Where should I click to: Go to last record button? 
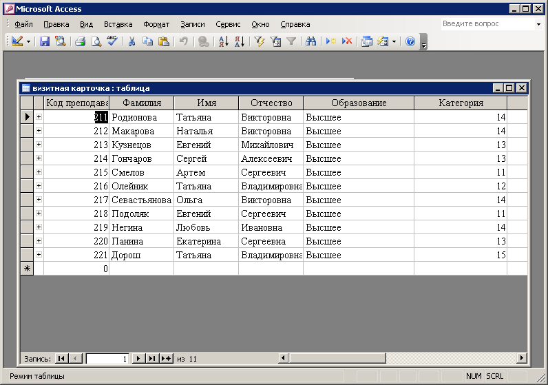pos(152,358)
